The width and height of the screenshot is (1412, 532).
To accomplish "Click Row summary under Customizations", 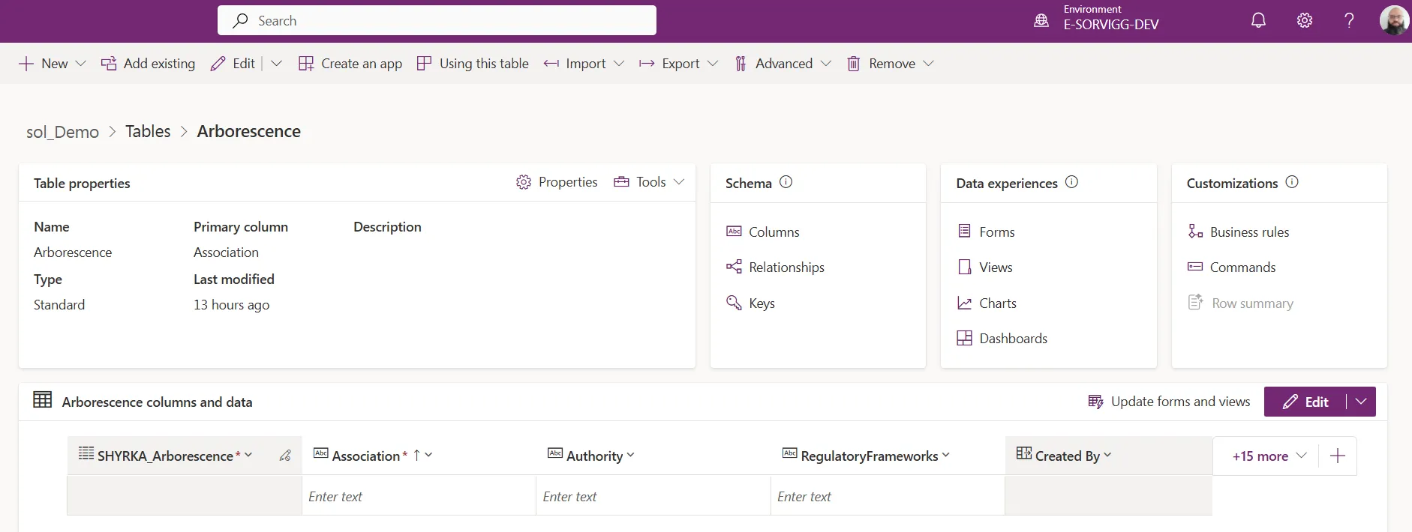I will 1252,303.
